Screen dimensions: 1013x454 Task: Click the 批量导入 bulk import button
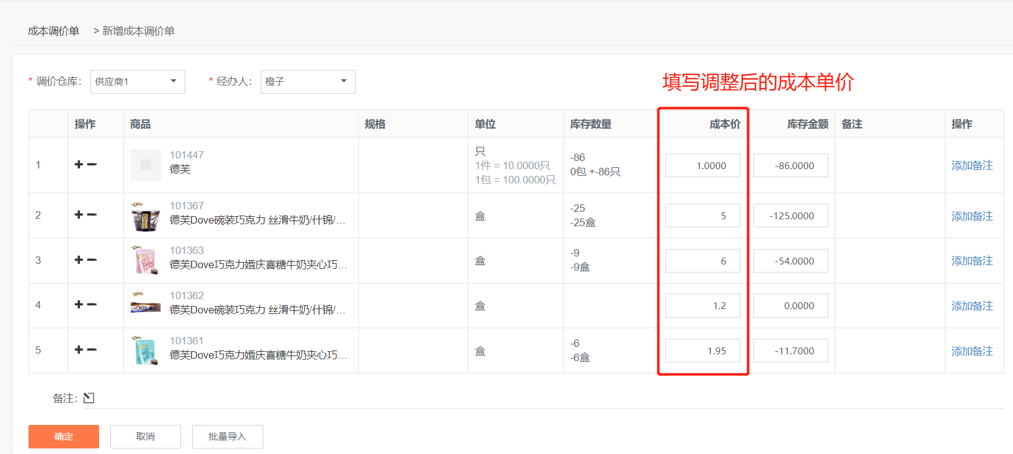click(x=227, y=437)
